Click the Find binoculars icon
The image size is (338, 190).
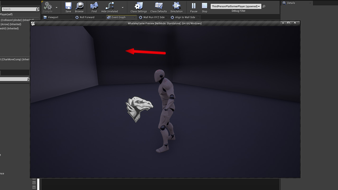(x=94, y=7)
